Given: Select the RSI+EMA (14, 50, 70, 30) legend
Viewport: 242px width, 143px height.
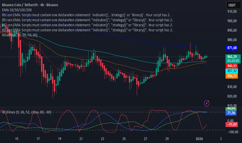Looking at the screenshot, I should click(19, 35).
